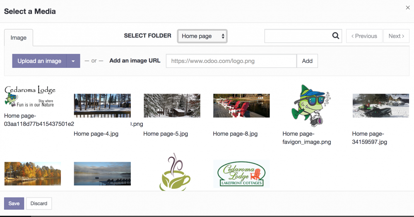Click the Add button for the URL

307,61
